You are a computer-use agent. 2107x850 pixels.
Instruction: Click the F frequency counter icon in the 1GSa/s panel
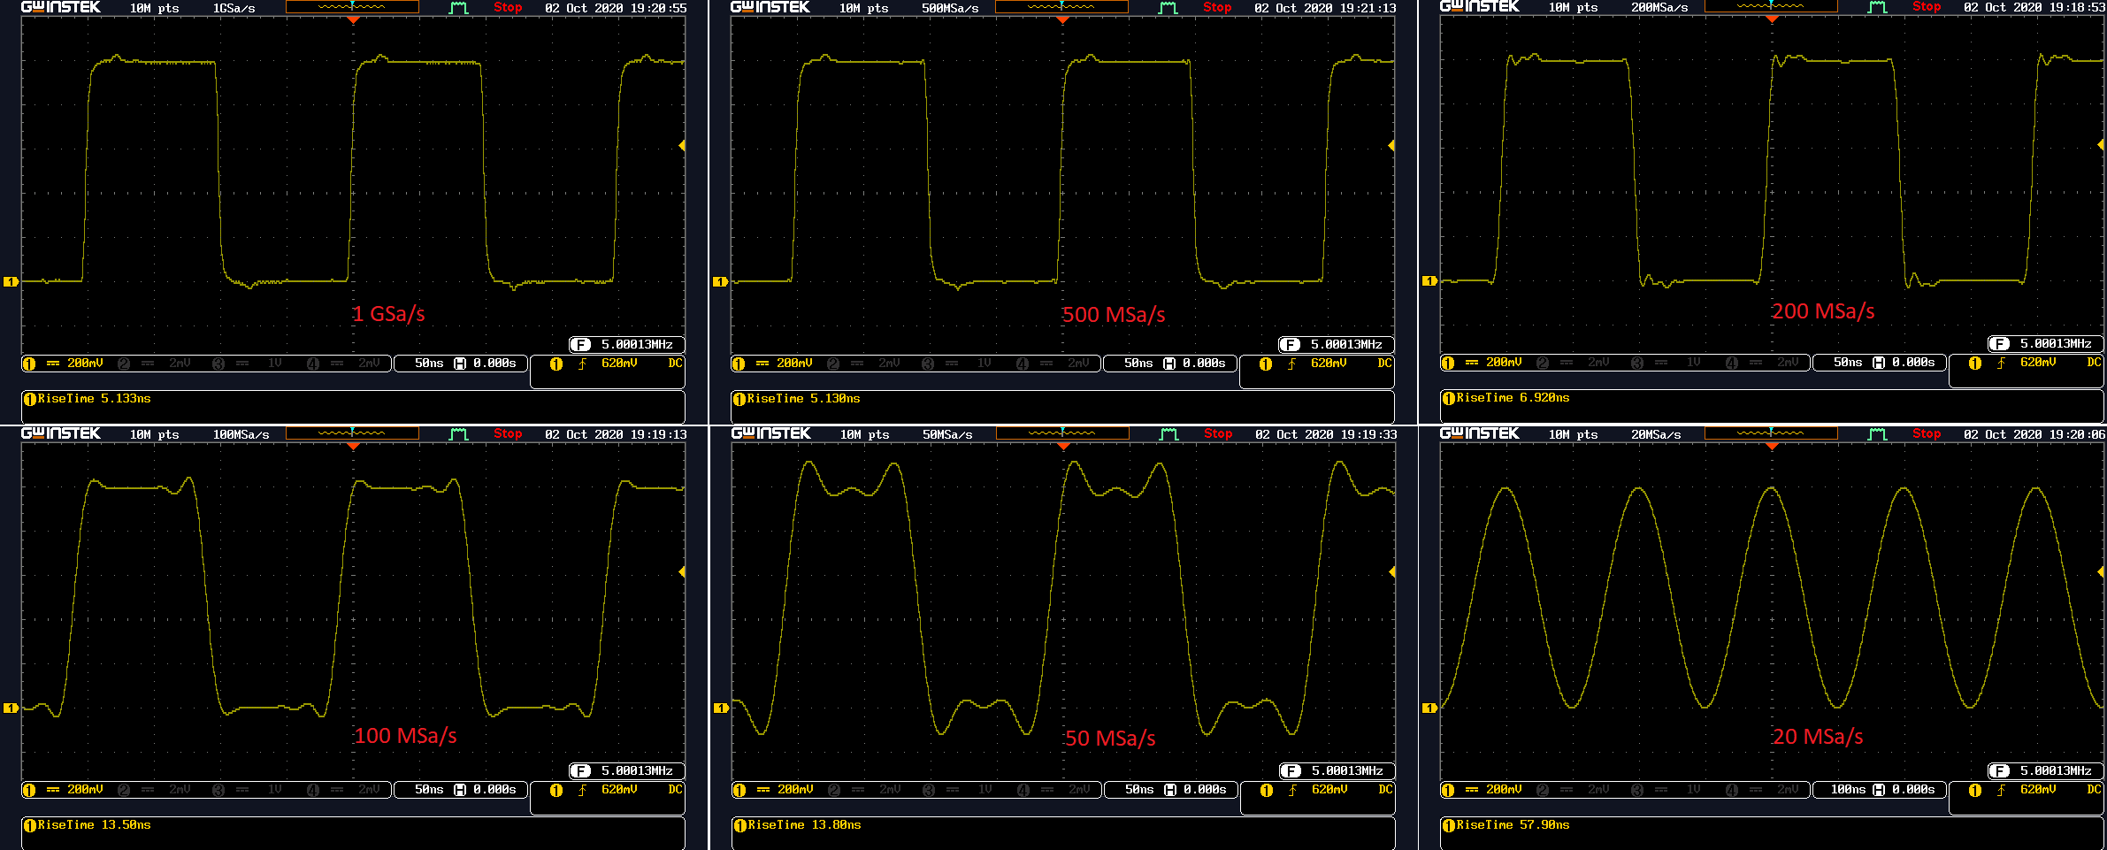coord(580,345)
